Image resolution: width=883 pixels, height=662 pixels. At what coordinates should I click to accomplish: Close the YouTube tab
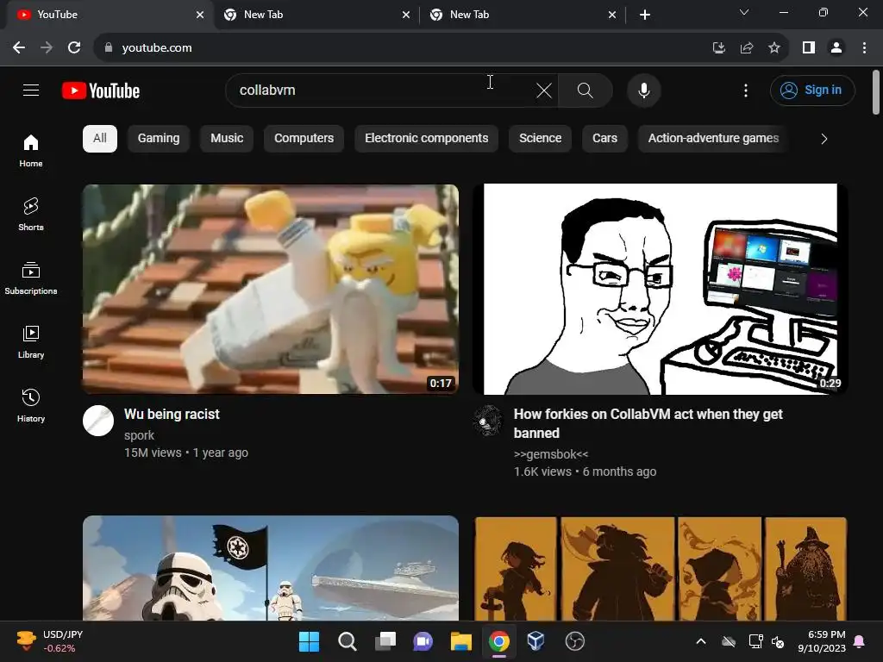pyautogui.click(x=200, y=15)
